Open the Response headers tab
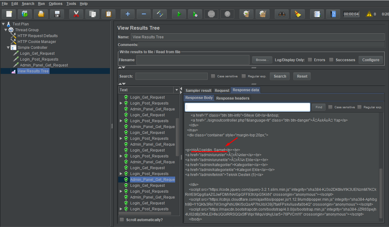Viewport: 389px width, 227px height. click(x=232, y=98)
